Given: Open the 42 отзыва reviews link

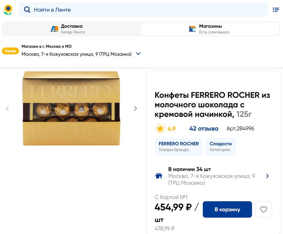Looking at the screenshot, I should pyautogui.click(x=204, y=129).
